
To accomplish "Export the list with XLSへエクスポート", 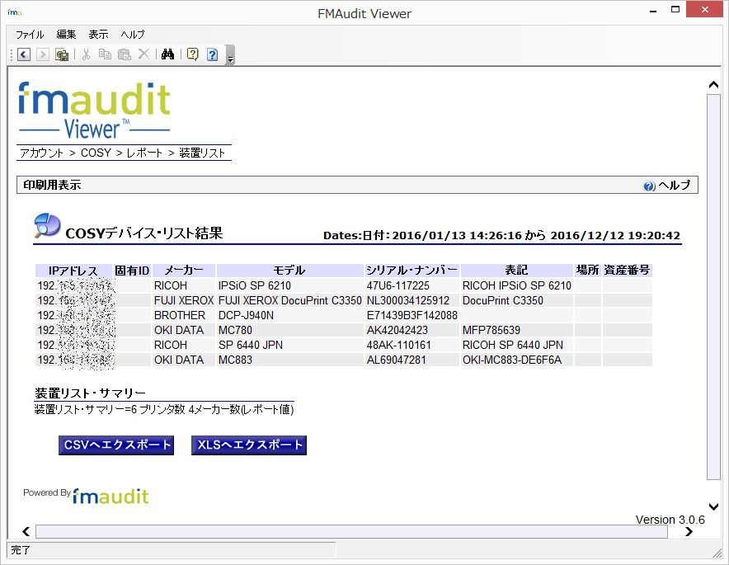I will pyautogui.click(x=249, y=445).
